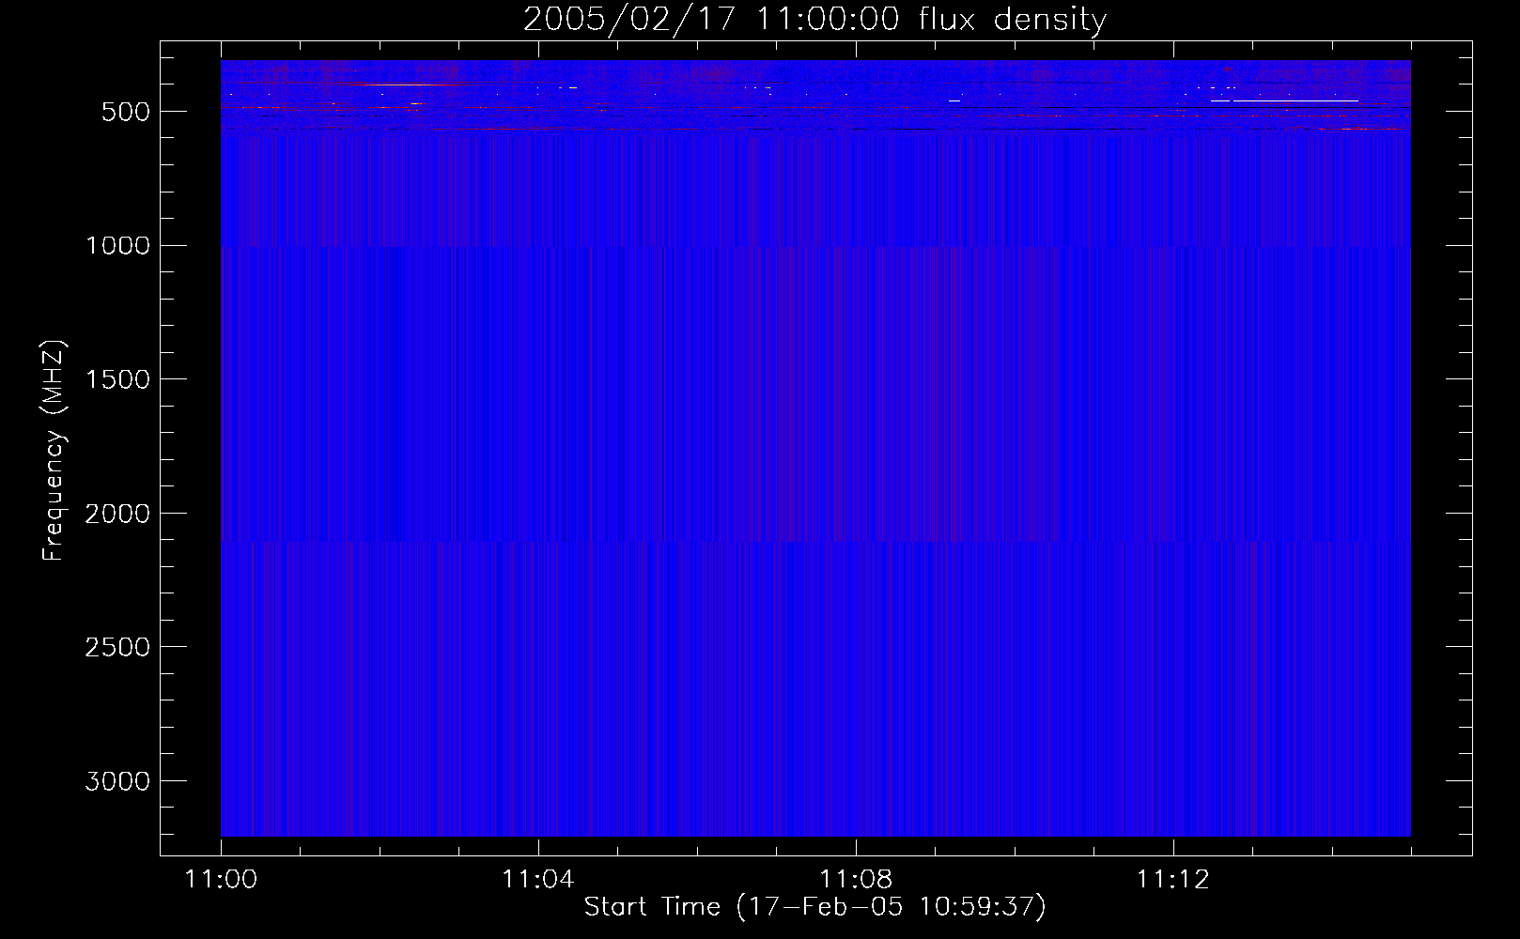This screenshot has height=939, width=1520.
Task: Click the 'Frequency (MHZ)' axis label
Action: 54,450
